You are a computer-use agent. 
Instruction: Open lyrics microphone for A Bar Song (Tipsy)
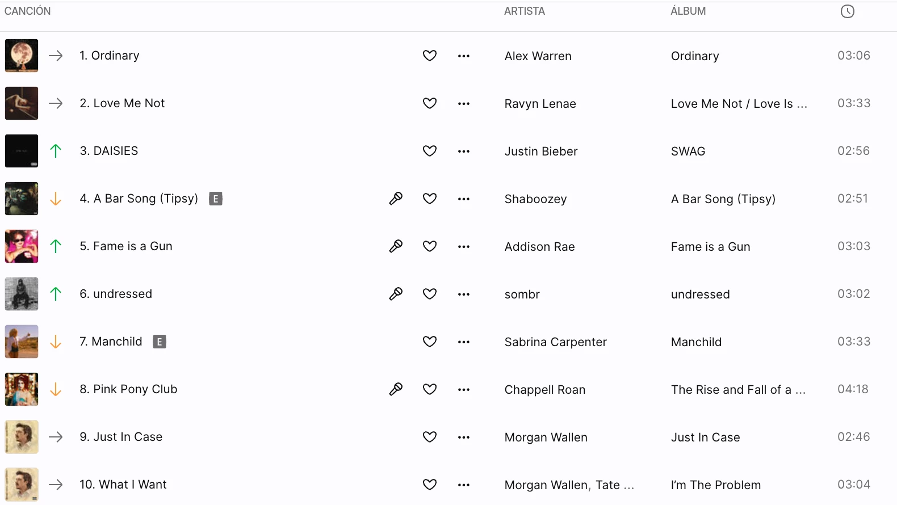click(x=396, y=199)
